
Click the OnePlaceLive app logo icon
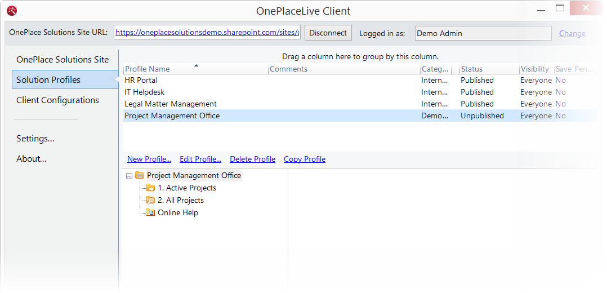coord(12,11)
